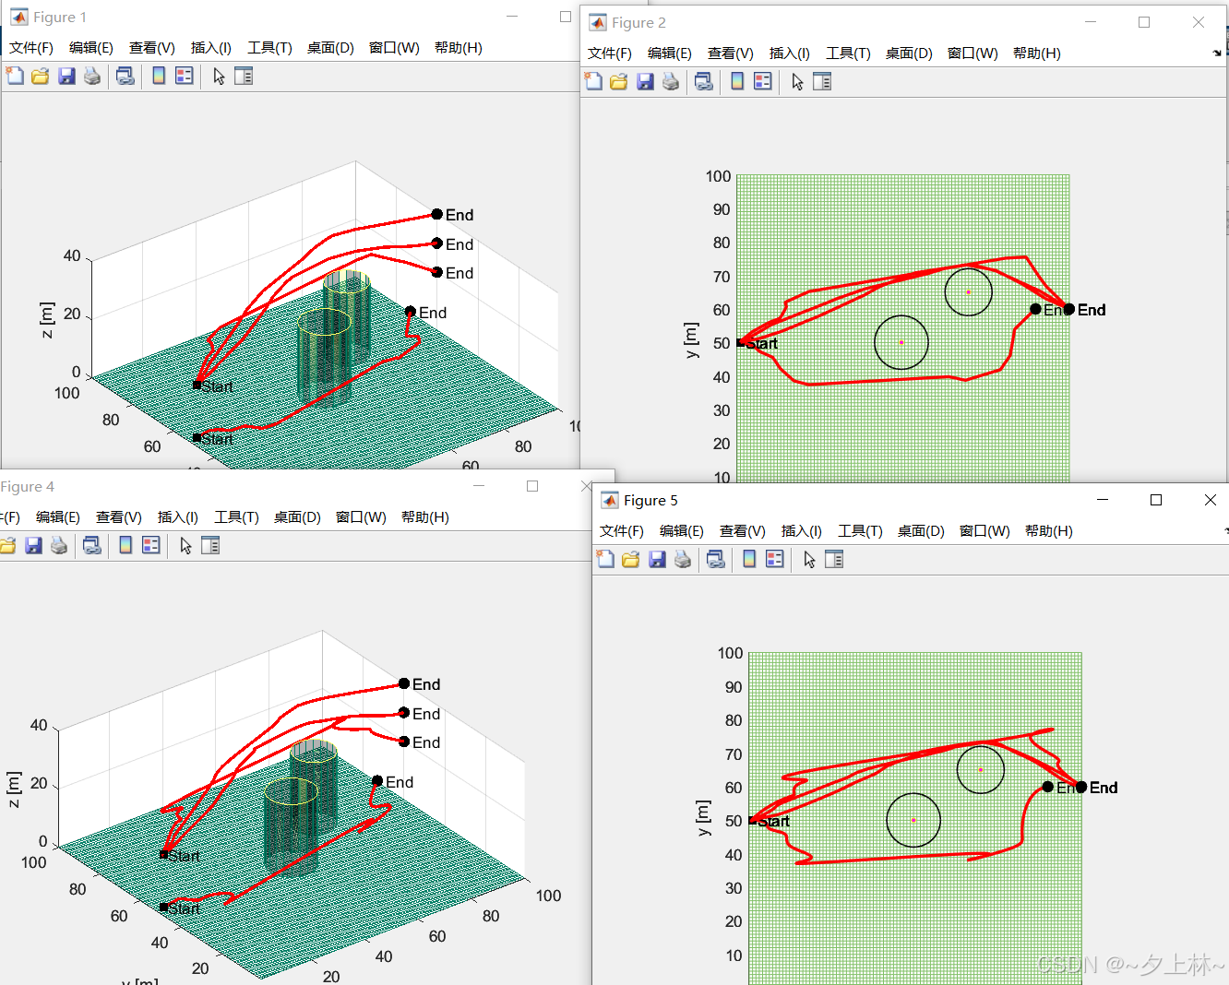
Task: Insert colorbar icon in Figure 1 toolbar
Action: [159, 76]
